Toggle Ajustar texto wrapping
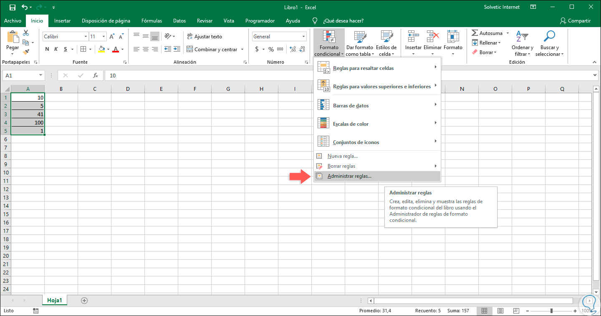The height and width of the screenshot is (316, 601). (x=205, y=37)
